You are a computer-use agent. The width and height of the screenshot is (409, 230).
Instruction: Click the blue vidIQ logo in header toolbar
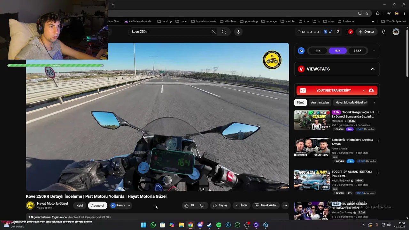pos(325,32)
